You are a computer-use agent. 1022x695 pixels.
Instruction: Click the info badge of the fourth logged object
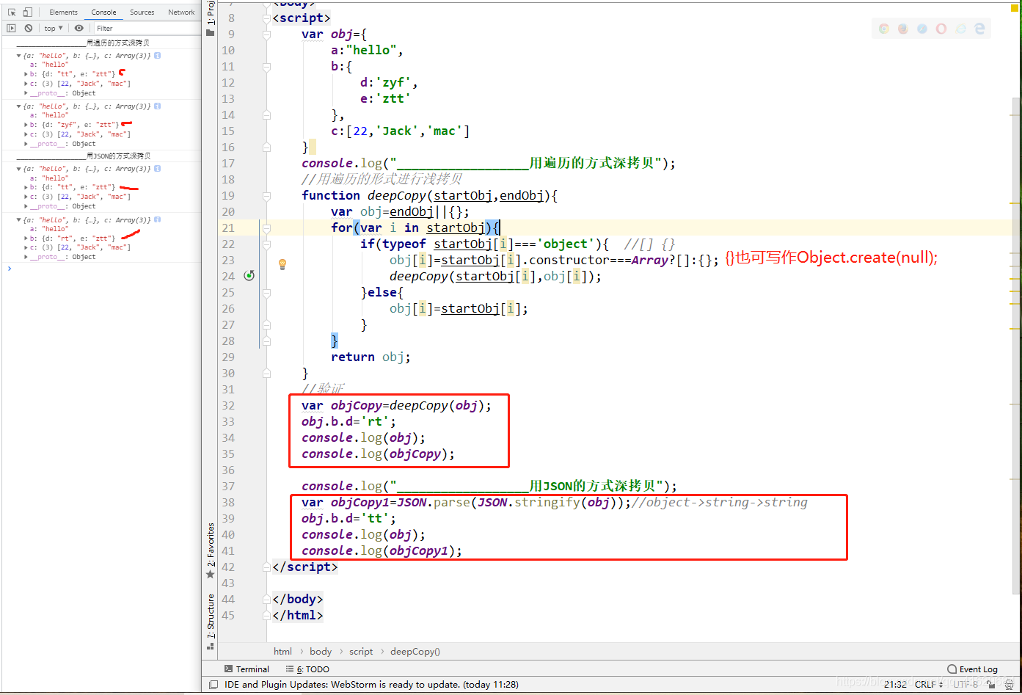158,220
